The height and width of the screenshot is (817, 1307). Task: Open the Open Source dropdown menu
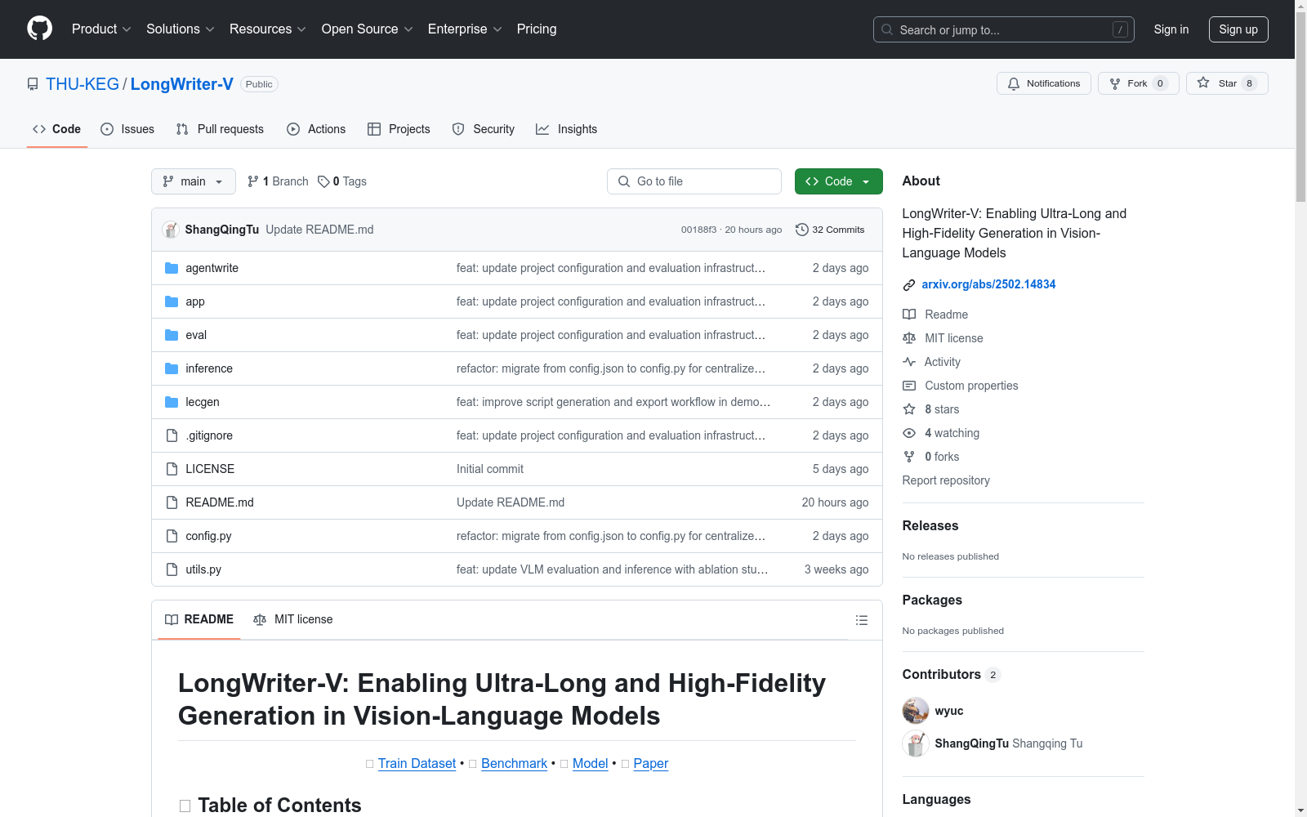point(368,29)
